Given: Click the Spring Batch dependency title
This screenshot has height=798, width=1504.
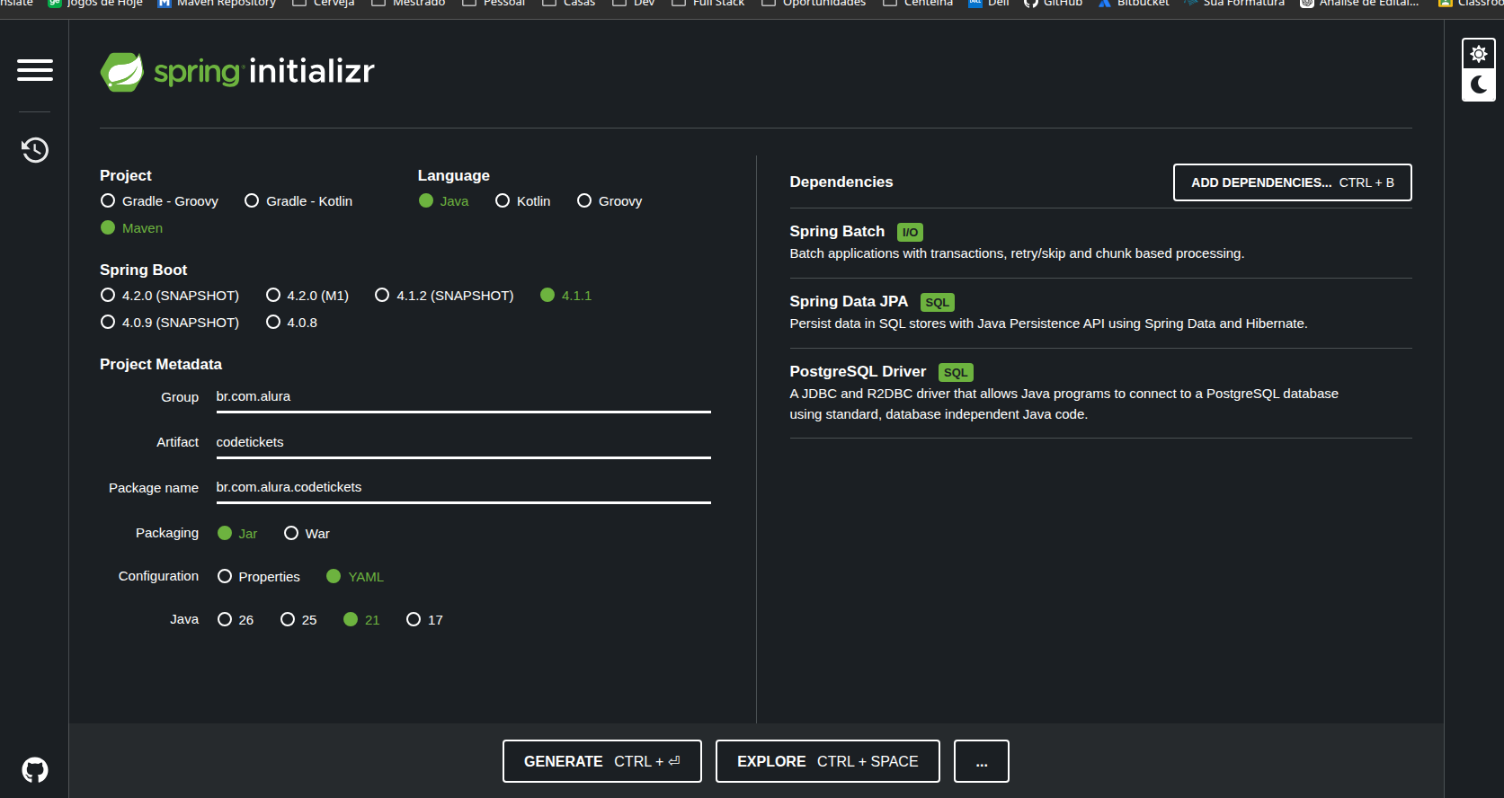Looking at the screenshot, I should (x=837, y=232).
